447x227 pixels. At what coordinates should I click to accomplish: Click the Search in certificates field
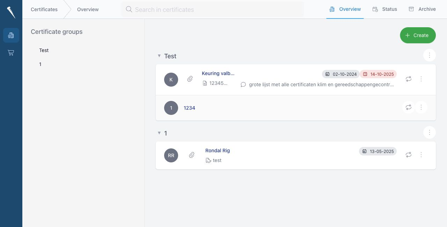coord(212,9)
